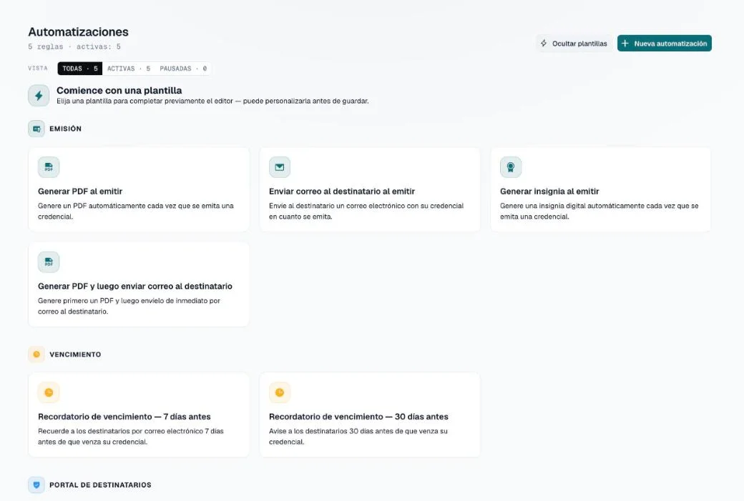744x501 pixels.
Task: Click 'Genere primero un PDF y luego' description
Action: (129, 306)
